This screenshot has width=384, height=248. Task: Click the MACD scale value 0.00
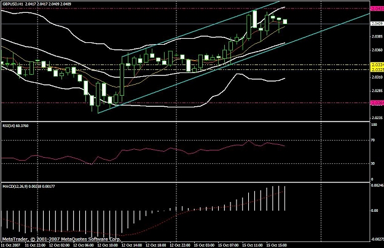pyautogui.click(x=375, y=211)
